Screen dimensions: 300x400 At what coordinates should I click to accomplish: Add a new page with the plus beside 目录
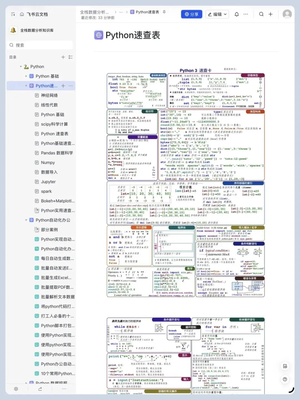[x=63, y=57]
